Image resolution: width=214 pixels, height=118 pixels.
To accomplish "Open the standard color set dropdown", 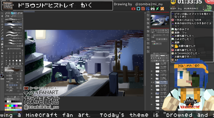I will point(12,99).
